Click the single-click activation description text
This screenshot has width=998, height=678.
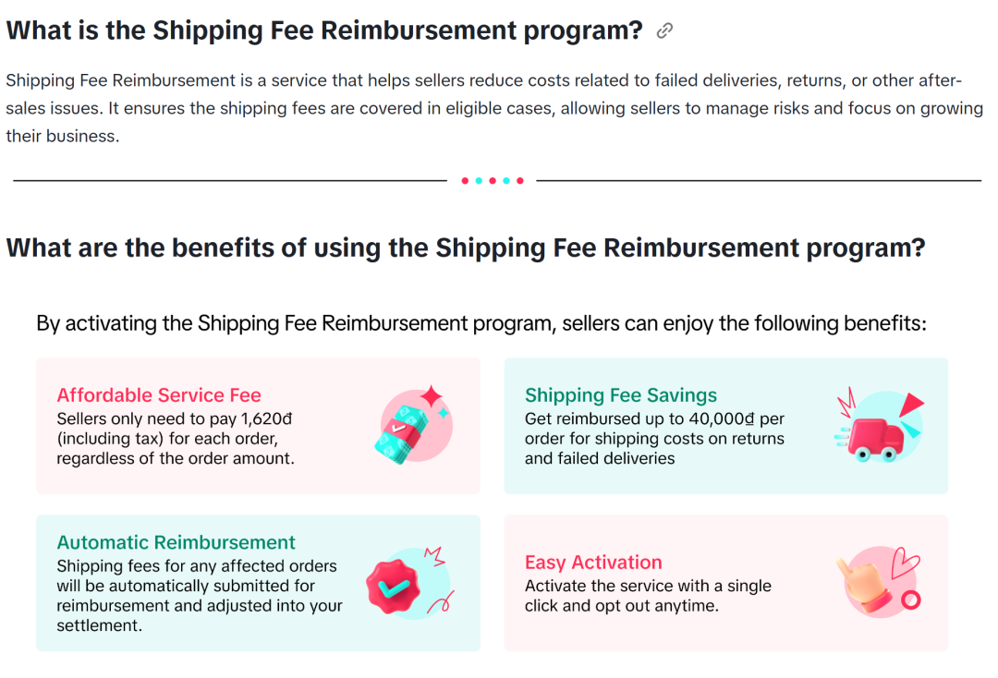tap(648, 596)
